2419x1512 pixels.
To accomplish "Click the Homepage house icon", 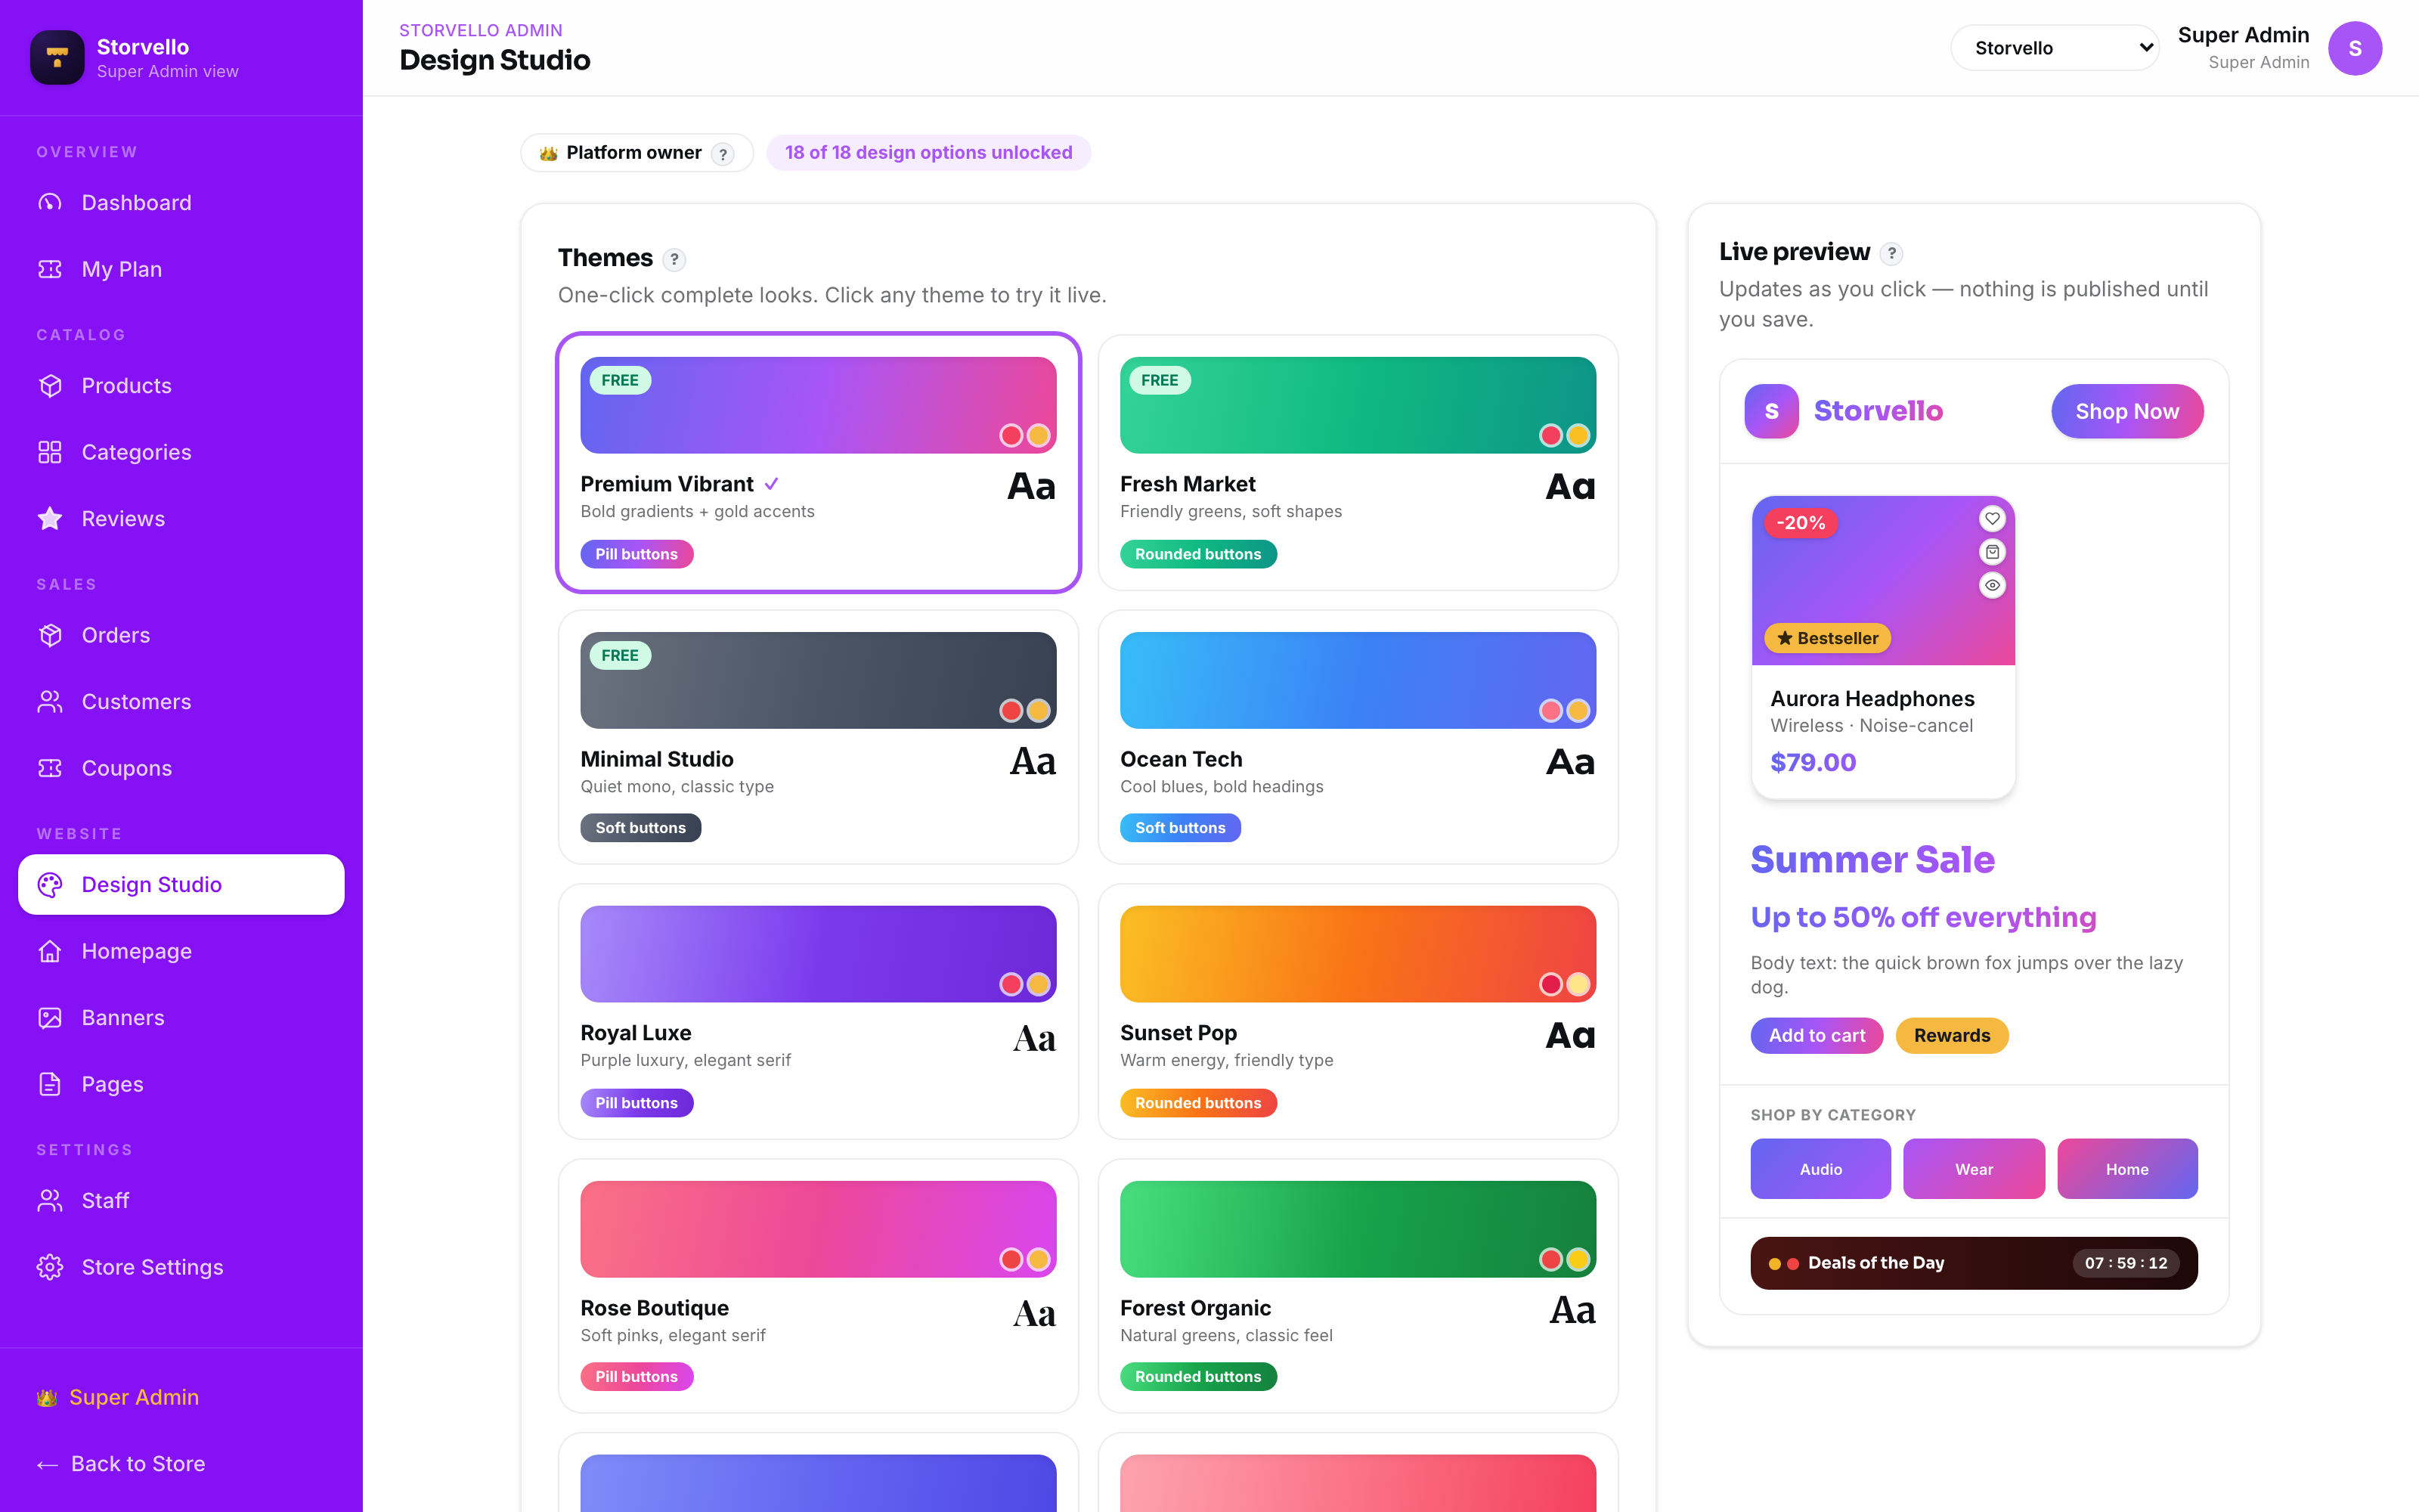I will [50, 951].
